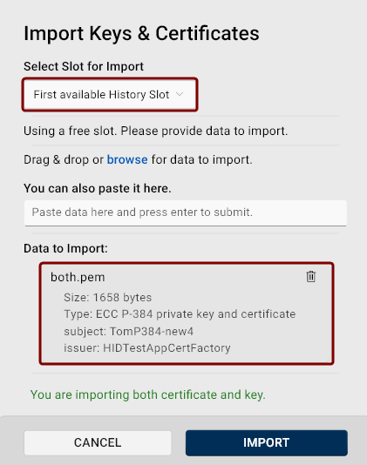Screen dimensions: 367x465
Task: Focus the paste data input field
Action: [x=186, y=212]
